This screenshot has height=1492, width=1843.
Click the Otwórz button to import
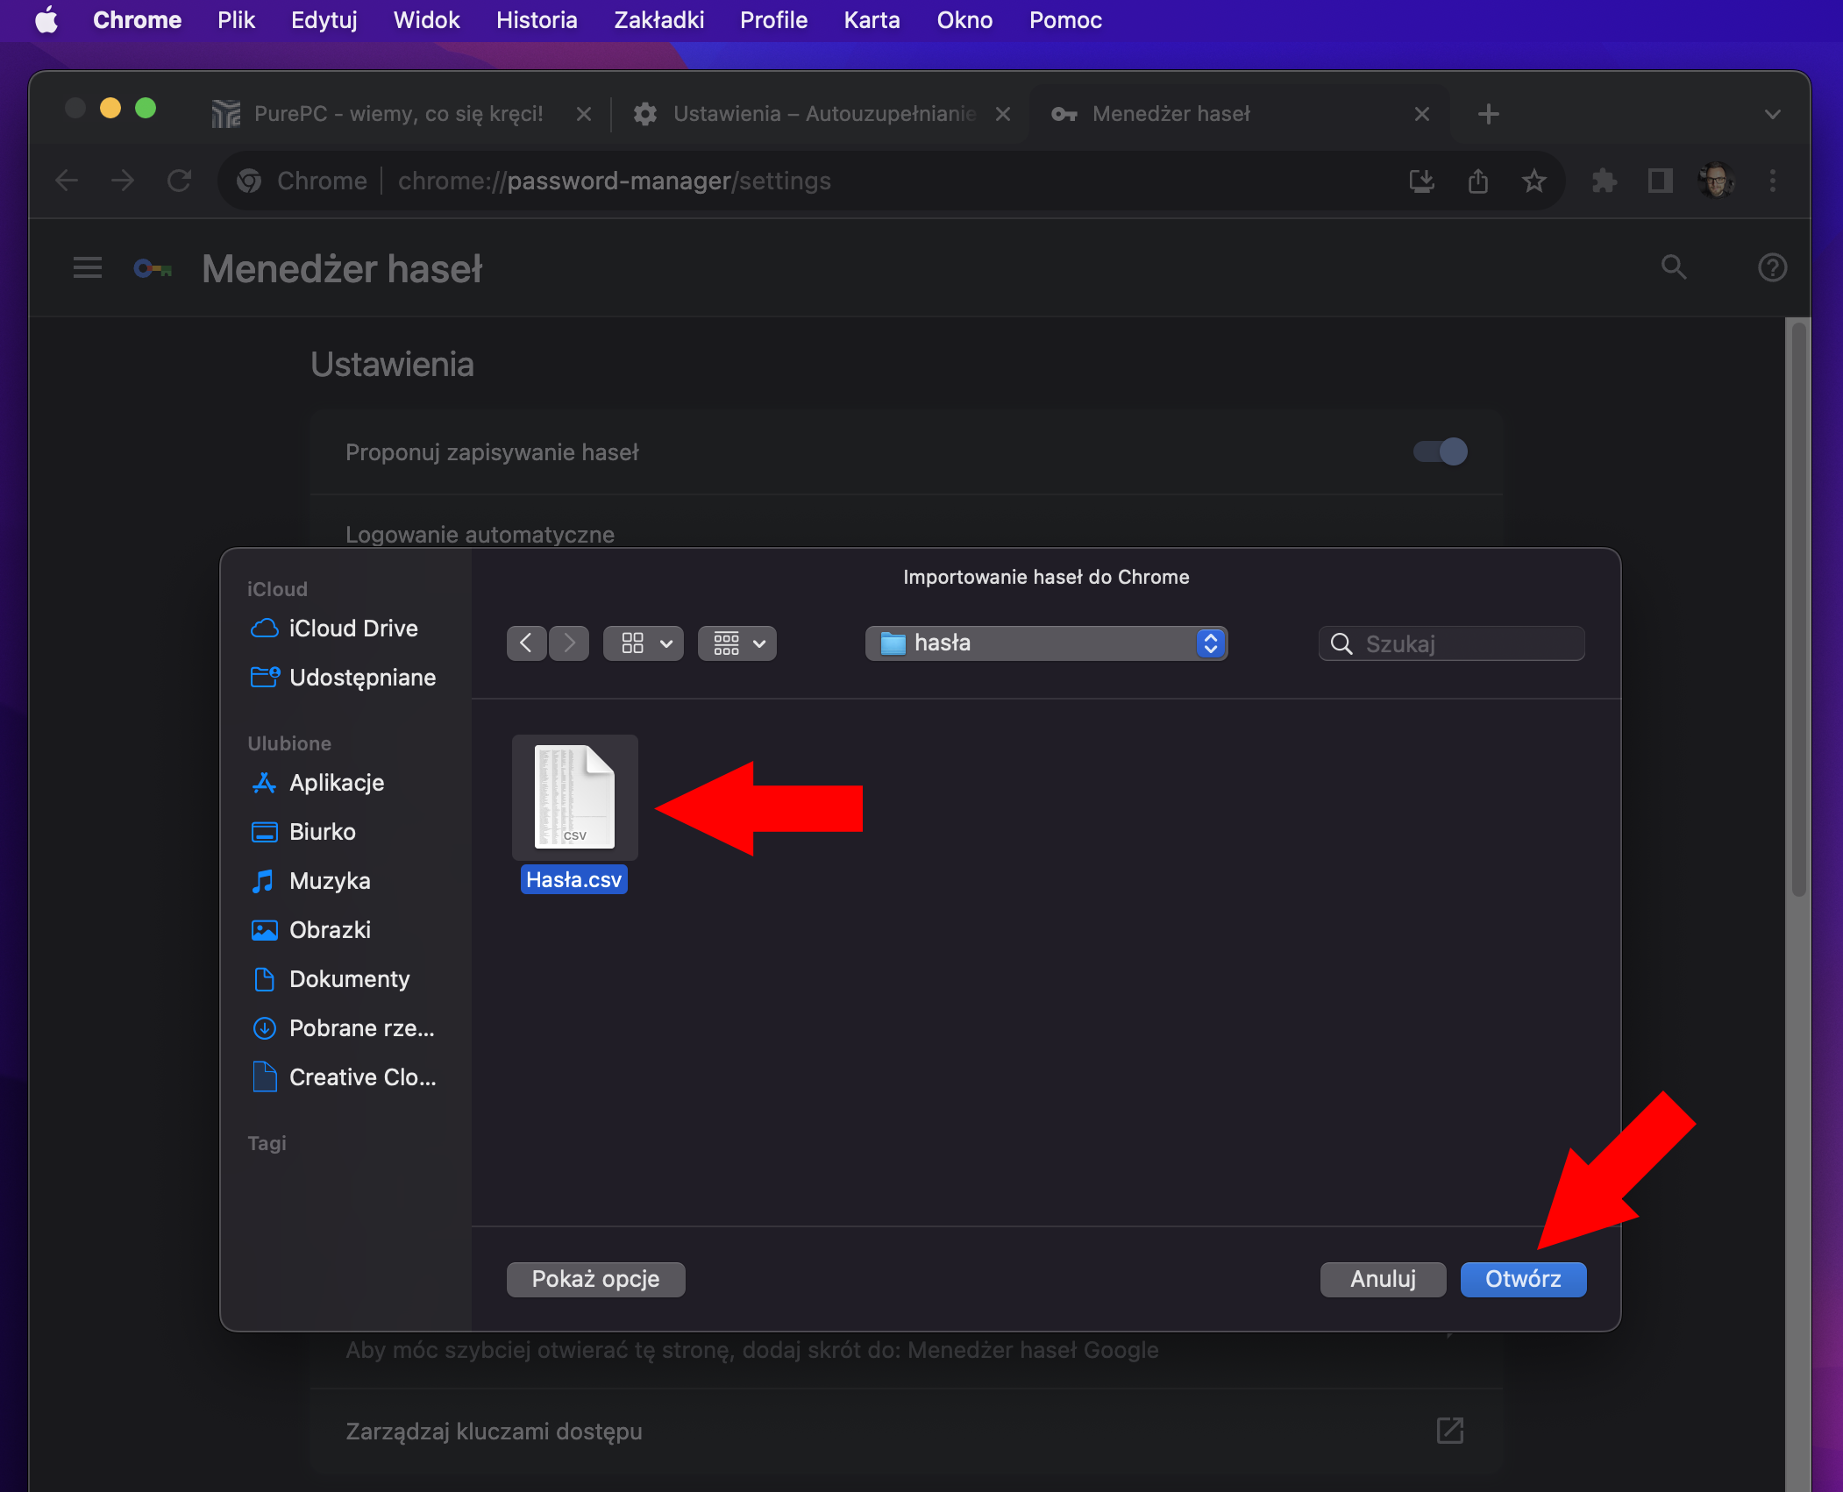click(x=1523, y=1279)
